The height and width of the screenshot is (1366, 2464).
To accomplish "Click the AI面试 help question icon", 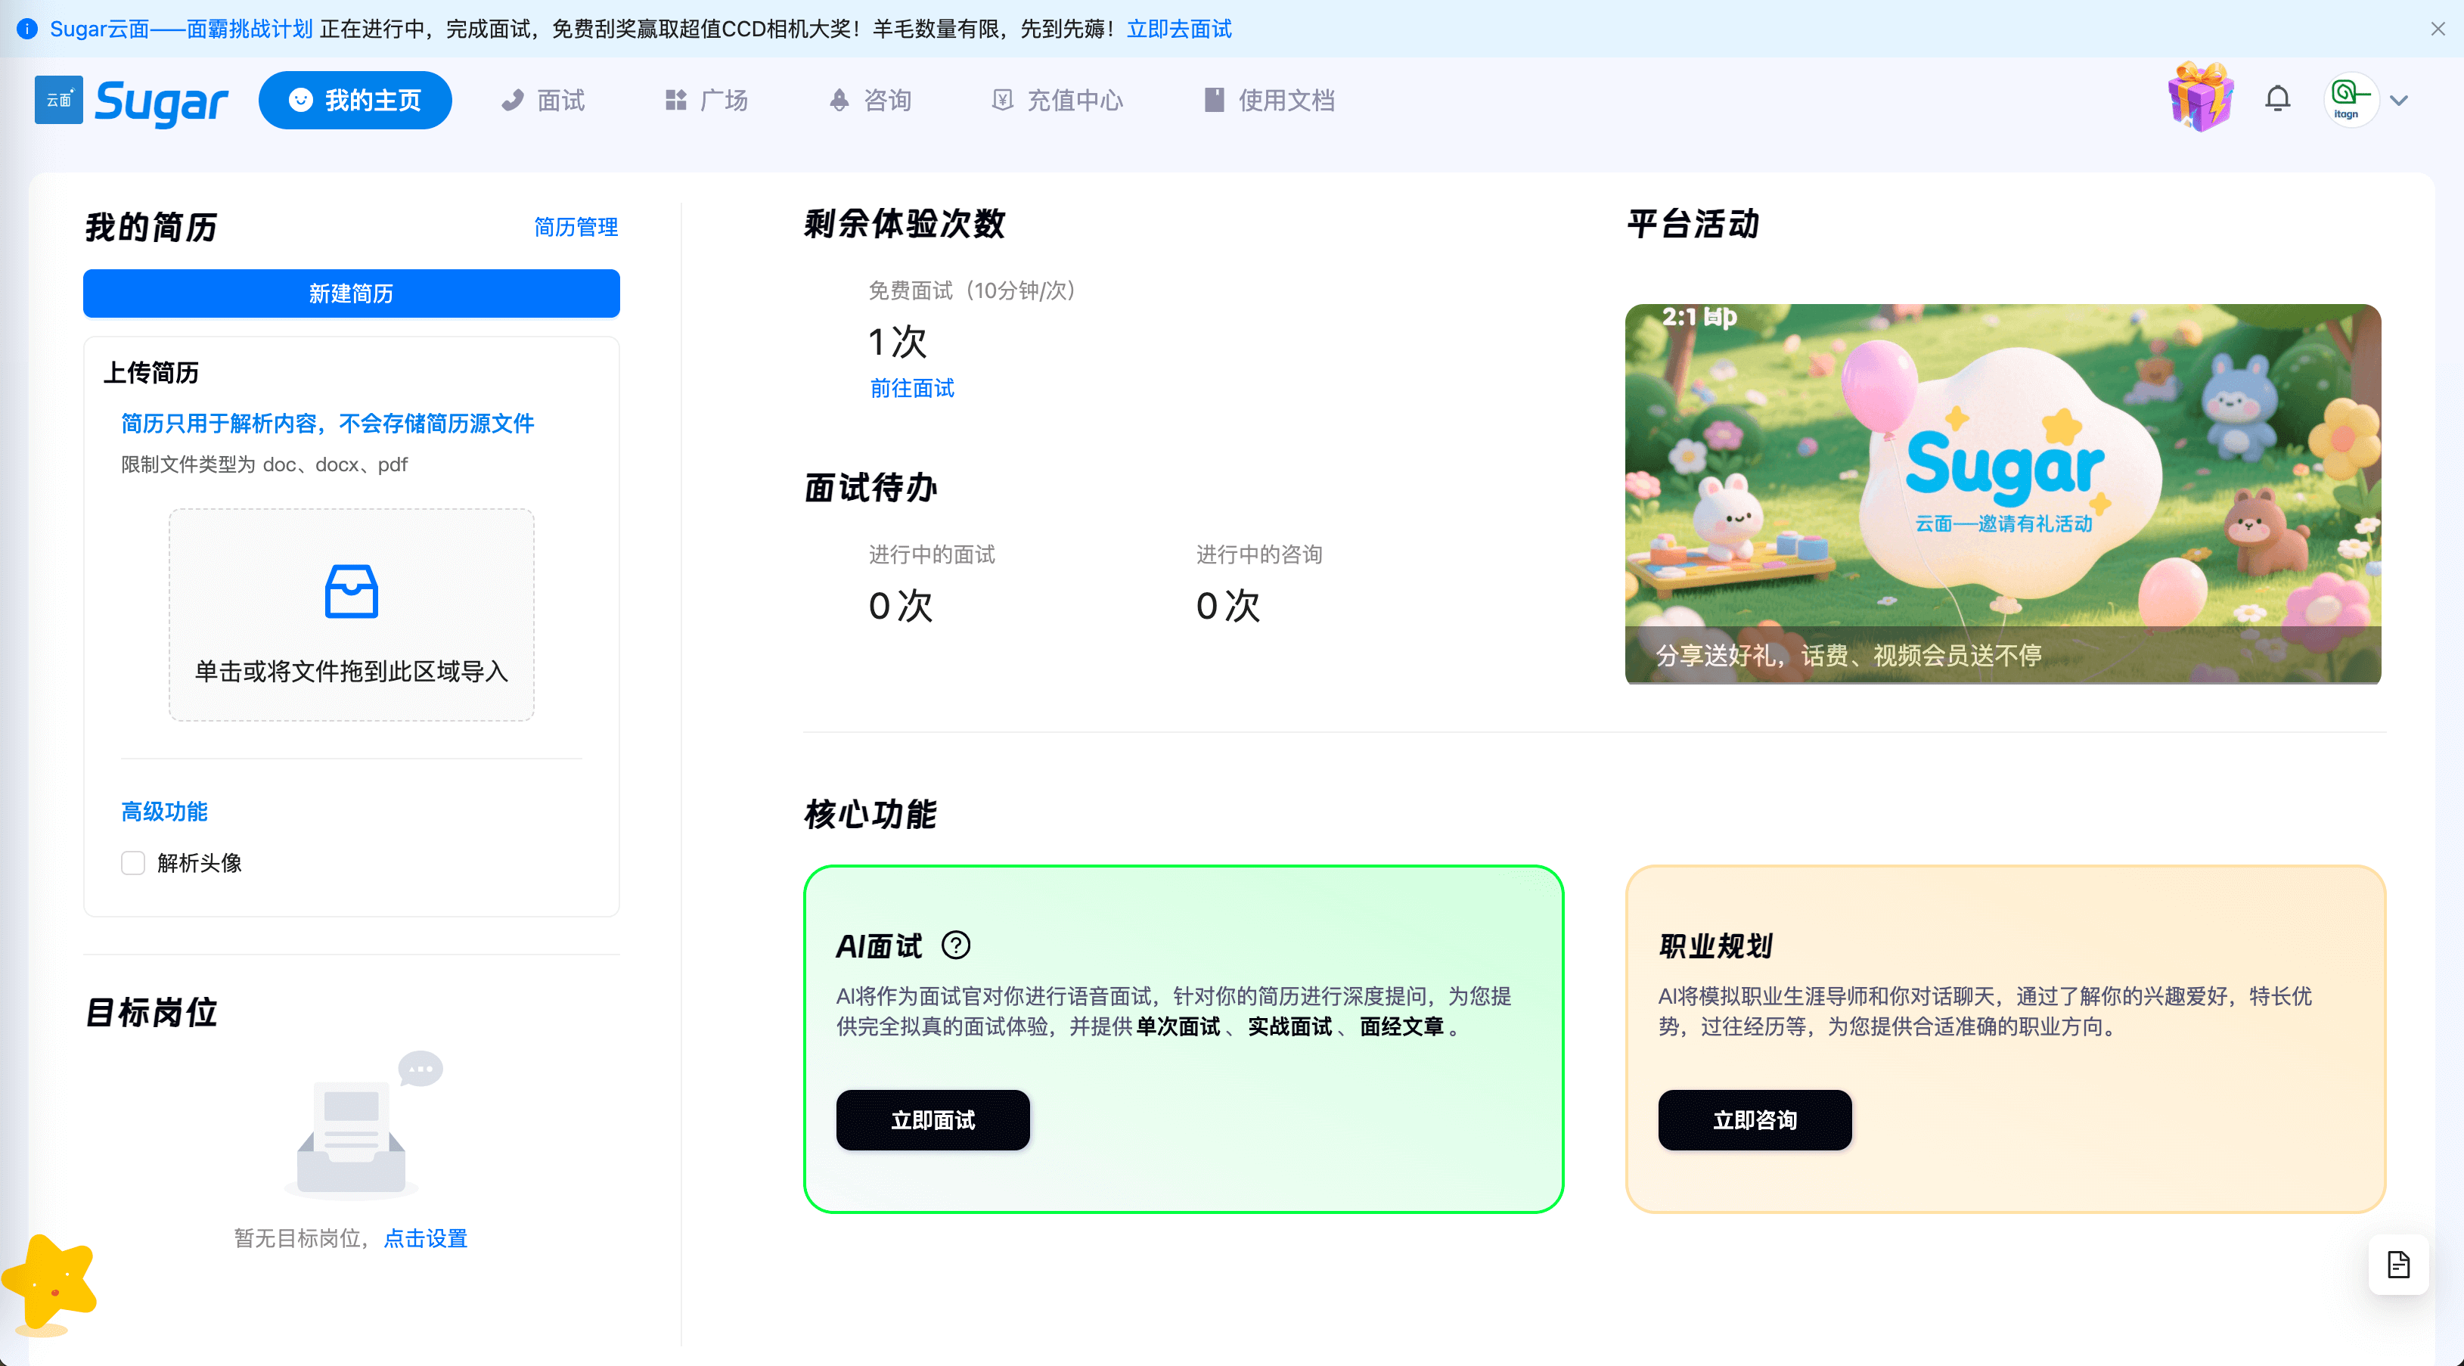I will coord(955,945).
